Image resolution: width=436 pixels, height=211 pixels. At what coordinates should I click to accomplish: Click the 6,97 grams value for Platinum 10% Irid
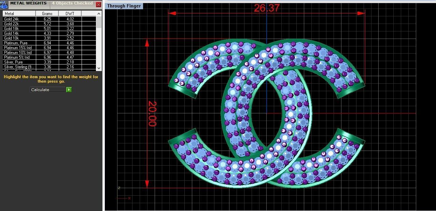click(x=47, y=53)
